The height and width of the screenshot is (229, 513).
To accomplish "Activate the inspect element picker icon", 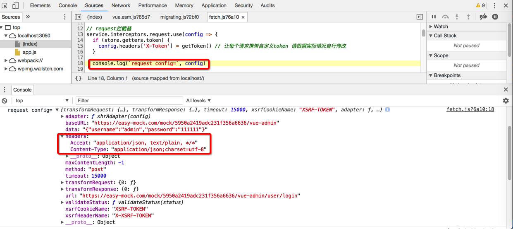I will point(5,5).
